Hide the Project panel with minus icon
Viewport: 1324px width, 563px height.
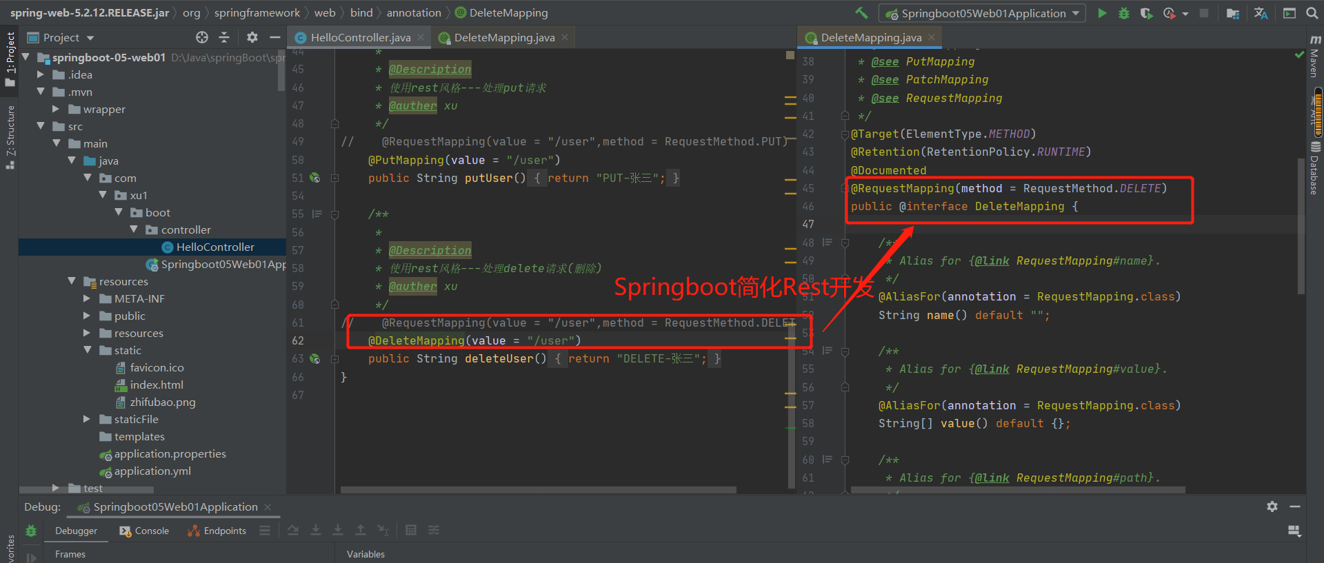click(274, 37)
